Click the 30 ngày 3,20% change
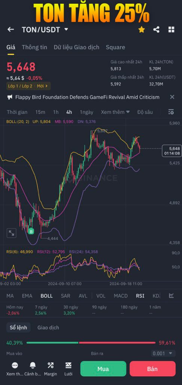Viewport: 182px width, 385px height. [70, 310]
